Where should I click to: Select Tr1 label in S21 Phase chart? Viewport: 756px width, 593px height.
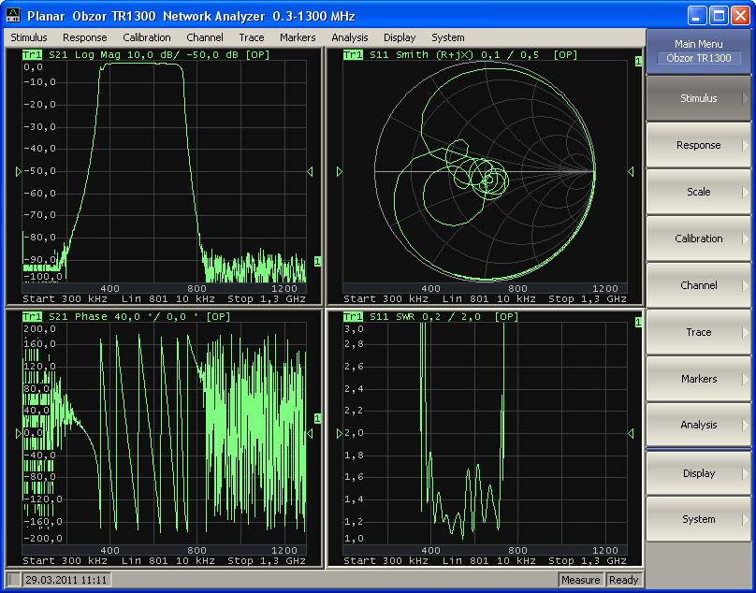tap(32, 317)
